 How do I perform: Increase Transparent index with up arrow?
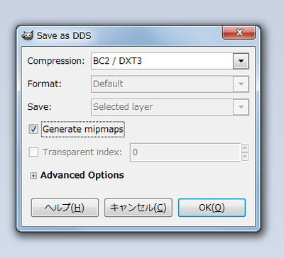click(245, 148)
